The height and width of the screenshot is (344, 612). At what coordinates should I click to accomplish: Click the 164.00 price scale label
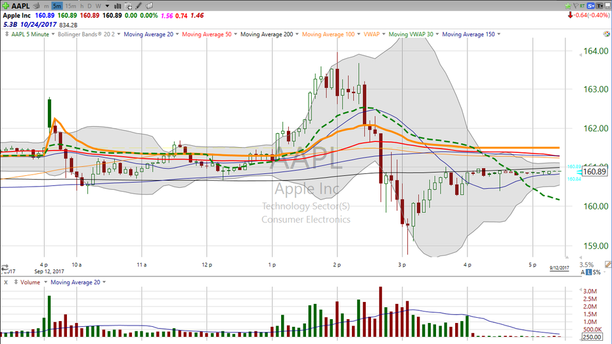pos(595,51)
